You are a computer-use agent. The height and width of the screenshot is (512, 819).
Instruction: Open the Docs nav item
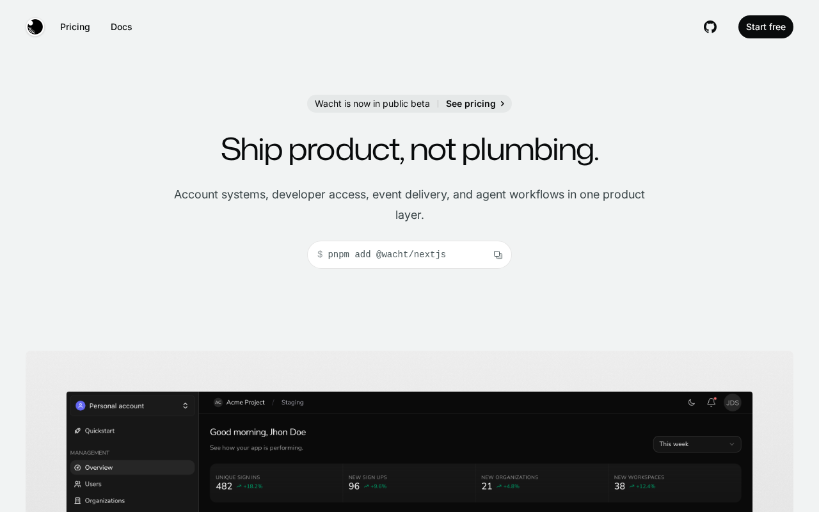click(122, 27)
